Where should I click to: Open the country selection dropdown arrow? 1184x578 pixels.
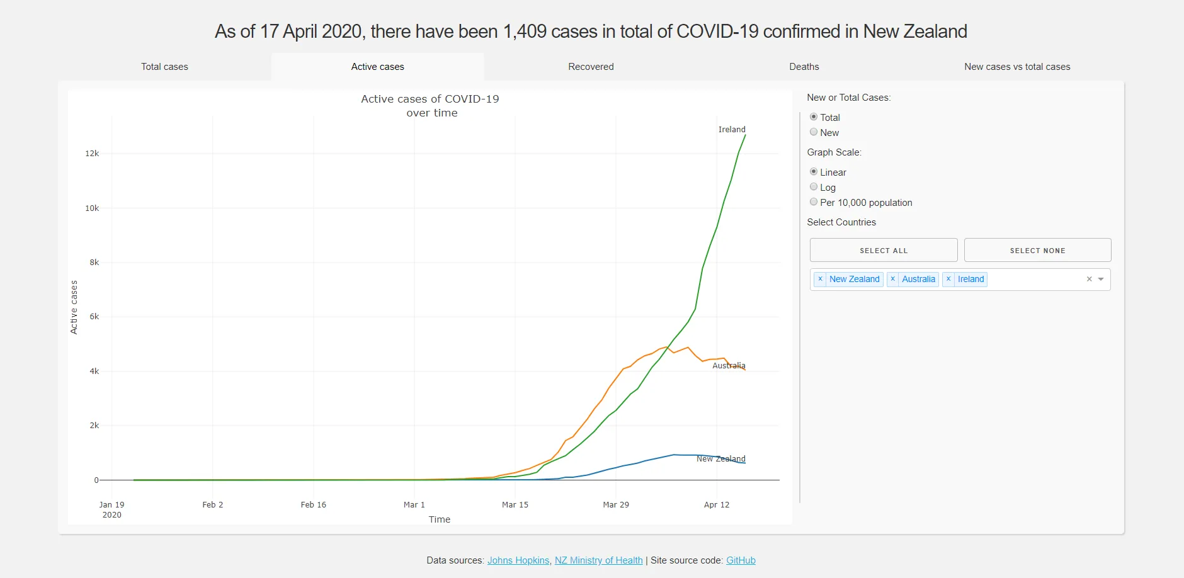1100,279
